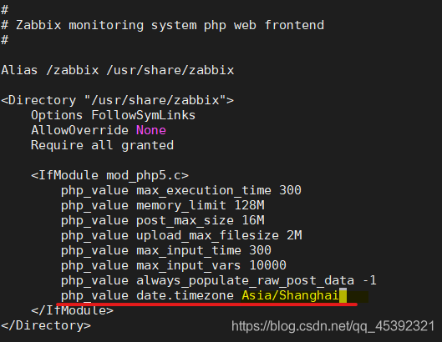
Task: Click the Require all granted line
Action: pyautogui.click(x=102, y=145)
